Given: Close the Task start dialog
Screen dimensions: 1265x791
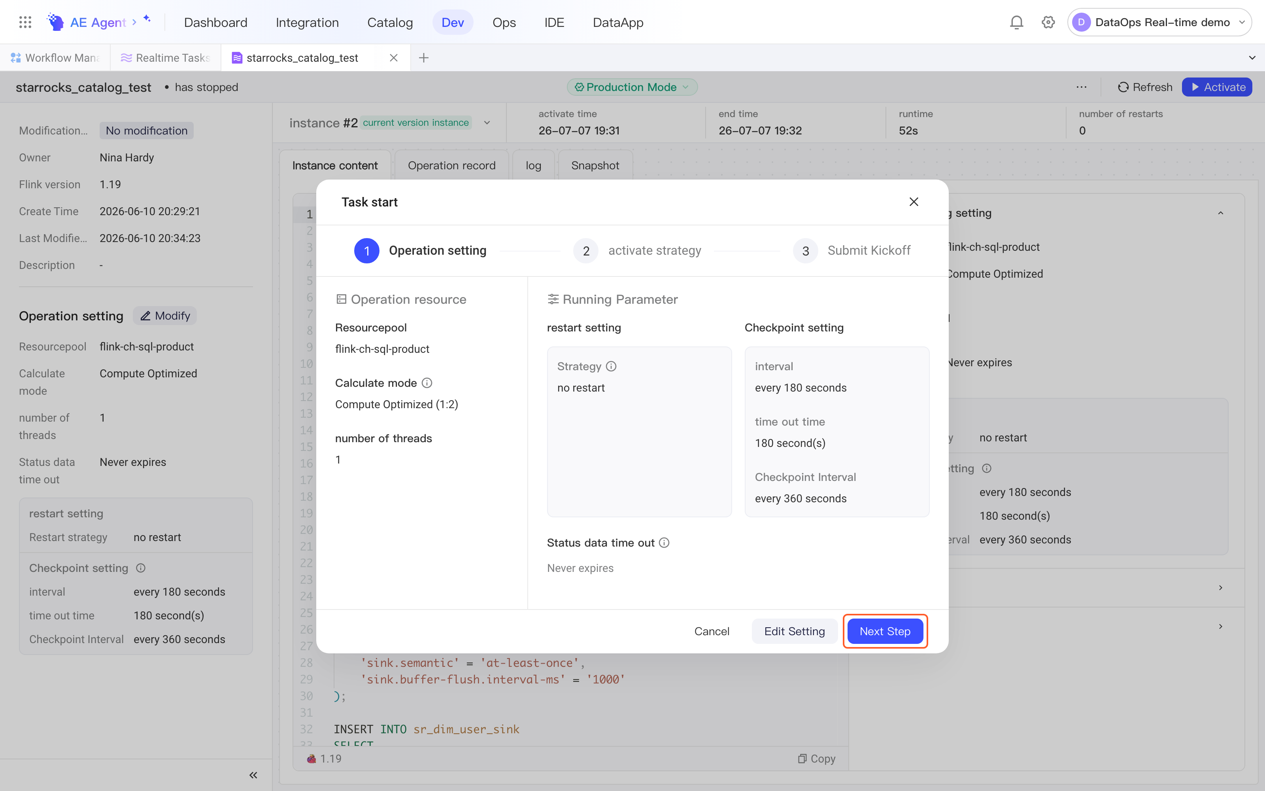Looking at the screenshot, I should tap(914, 202).
